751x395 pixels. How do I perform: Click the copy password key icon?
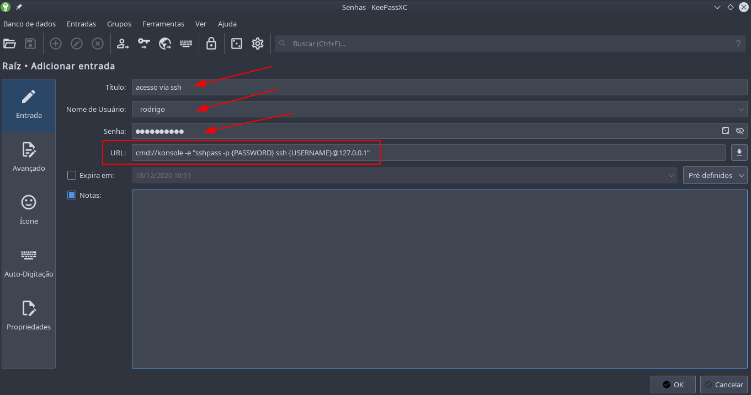pos(144,44)
